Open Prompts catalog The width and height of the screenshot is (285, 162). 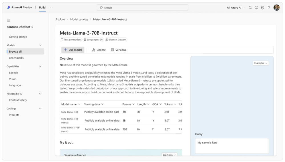pos(14,115)
